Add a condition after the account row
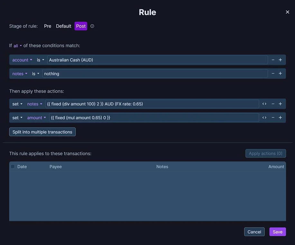Screen dimensions: 295x245 (x=280, y=60)
